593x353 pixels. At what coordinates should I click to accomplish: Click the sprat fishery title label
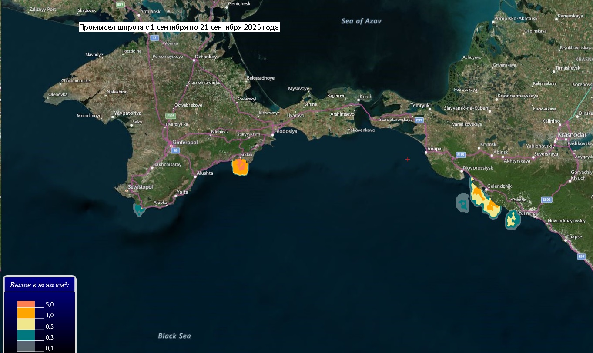179,27
